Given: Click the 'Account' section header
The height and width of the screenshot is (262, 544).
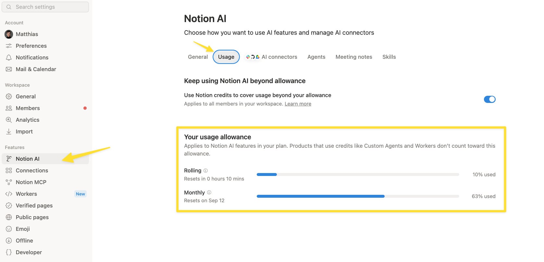Looking at the screenshot, I should click(14, 23).
